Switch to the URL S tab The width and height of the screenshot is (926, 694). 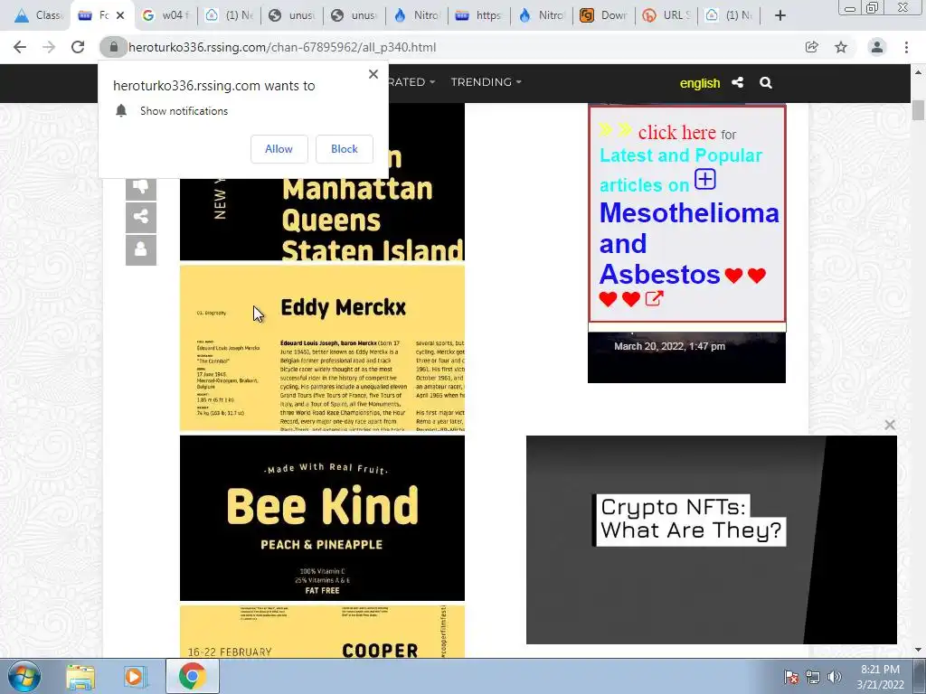click(x=666, y=15)
